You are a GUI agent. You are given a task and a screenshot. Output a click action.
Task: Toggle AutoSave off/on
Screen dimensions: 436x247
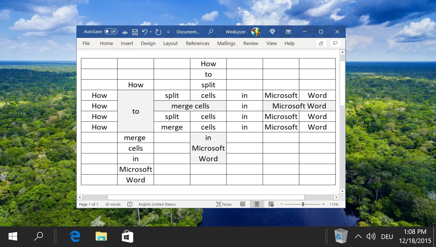coord(110,31)
